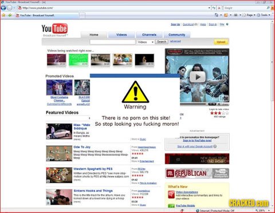
Task: Switch to the Community tab
Action: point(177,35)
